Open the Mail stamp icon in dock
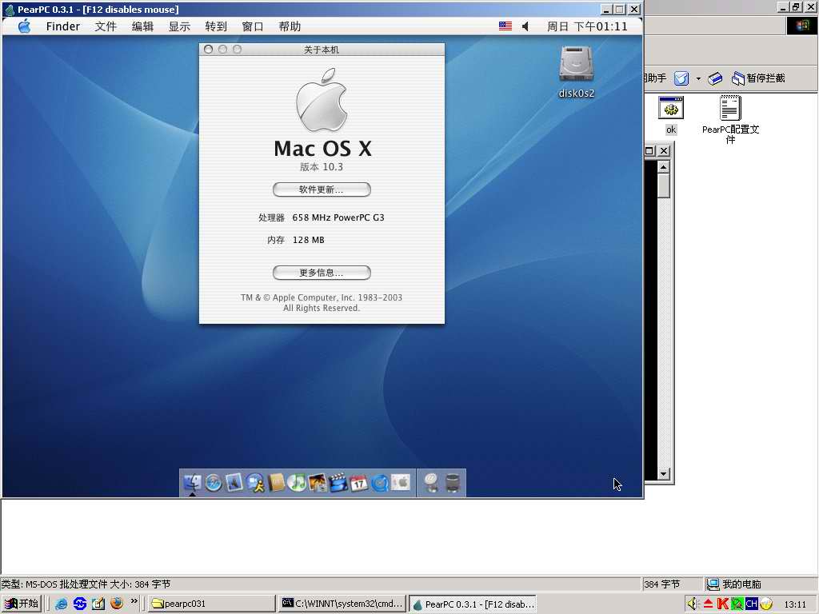 tap(234, 483)
